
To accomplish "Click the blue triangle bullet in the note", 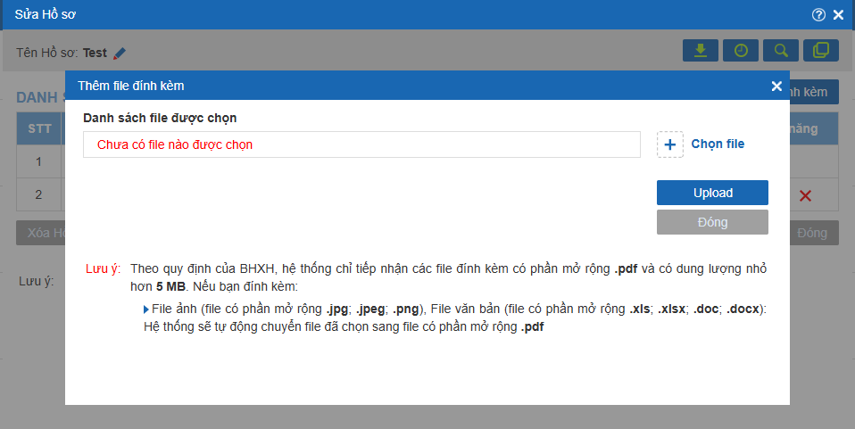I will pyautogui.click(x=146, y=309).
